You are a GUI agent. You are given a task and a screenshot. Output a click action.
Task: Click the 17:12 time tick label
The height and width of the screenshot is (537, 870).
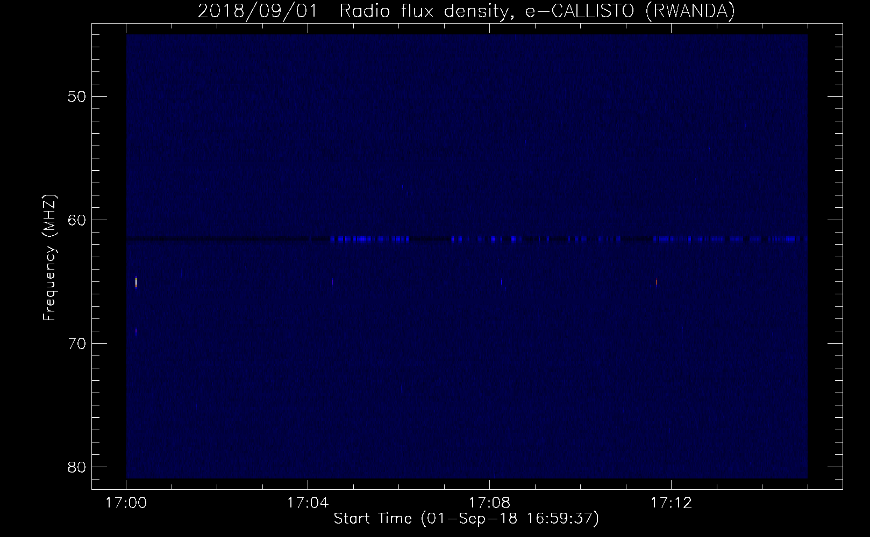(671, 503)
